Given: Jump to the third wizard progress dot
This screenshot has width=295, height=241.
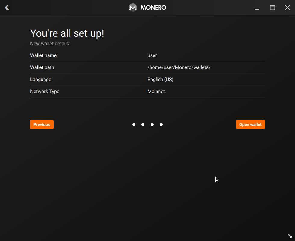Looking at the screenshot, I should (152, 124).
